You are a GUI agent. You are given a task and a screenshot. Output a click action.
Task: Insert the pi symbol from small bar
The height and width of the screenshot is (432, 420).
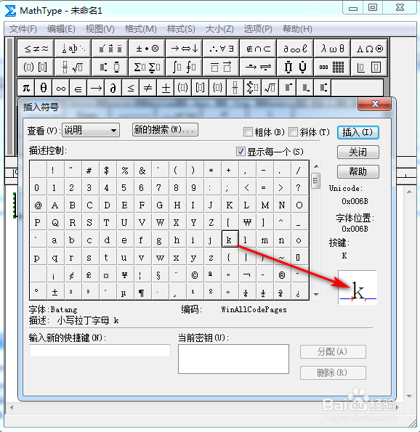[26, 88]
